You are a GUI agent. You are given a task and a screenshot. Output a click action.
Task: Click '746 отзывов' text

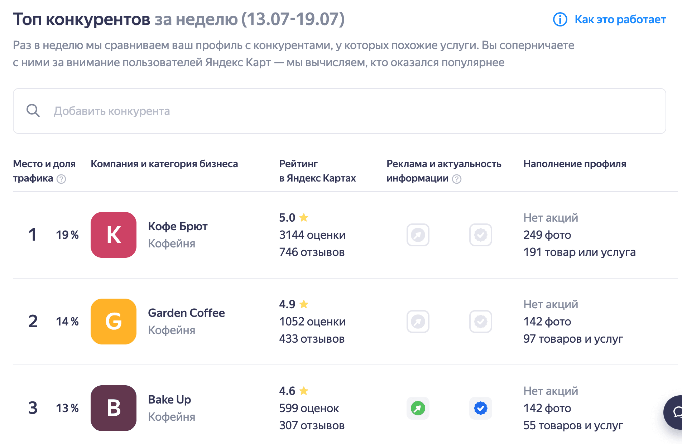coord(312,252)
